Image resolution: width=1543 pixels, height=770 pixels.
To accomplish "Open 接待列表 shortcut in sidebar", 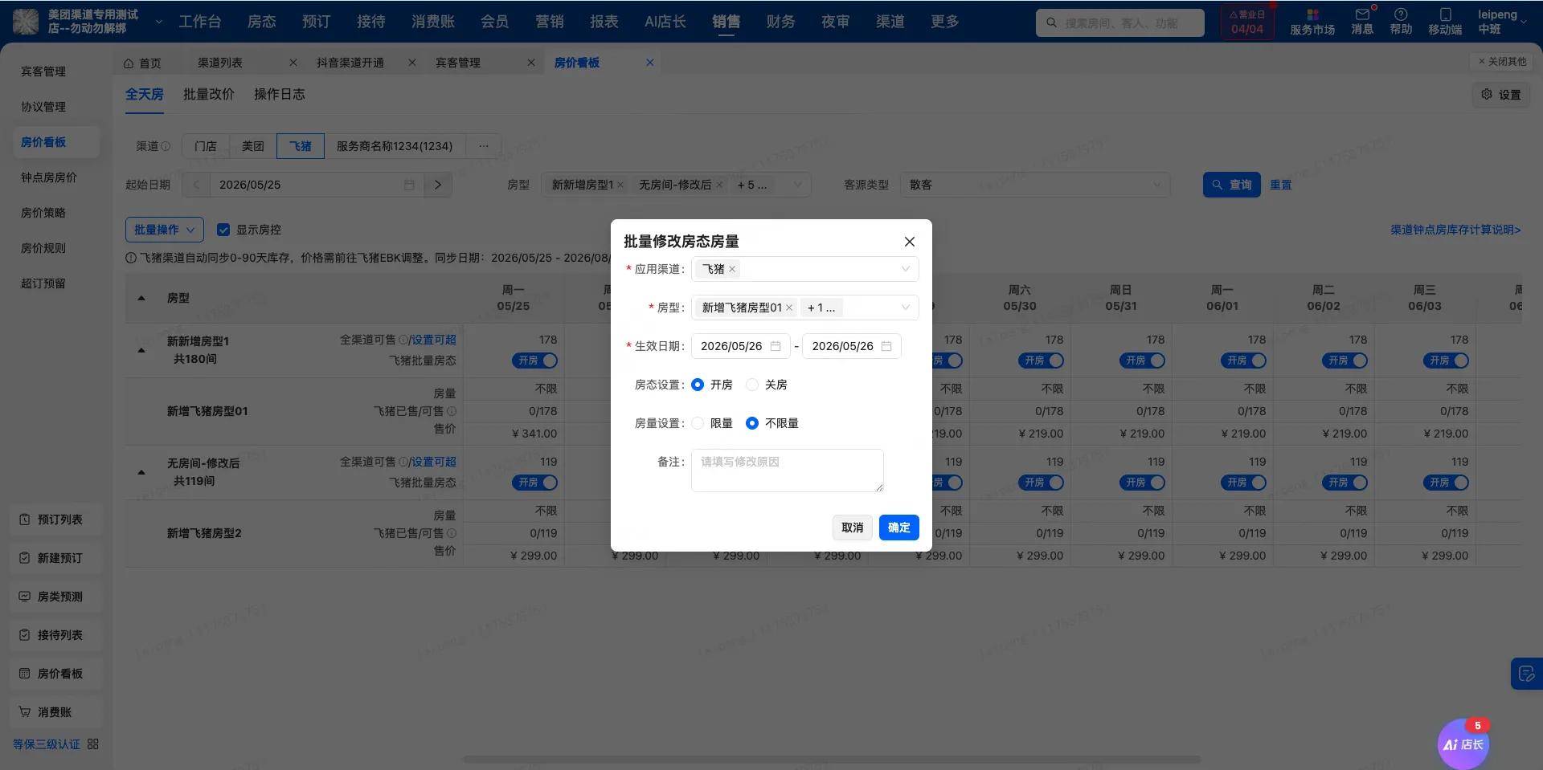I will click(x=56, y=635).
